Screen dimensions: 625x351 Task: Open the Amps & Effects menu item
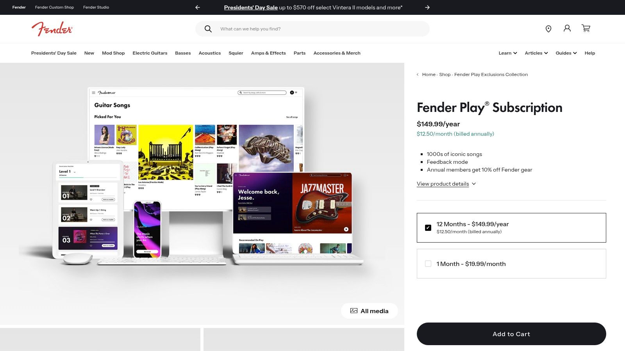pyautogui.click(x=268, y=53)
